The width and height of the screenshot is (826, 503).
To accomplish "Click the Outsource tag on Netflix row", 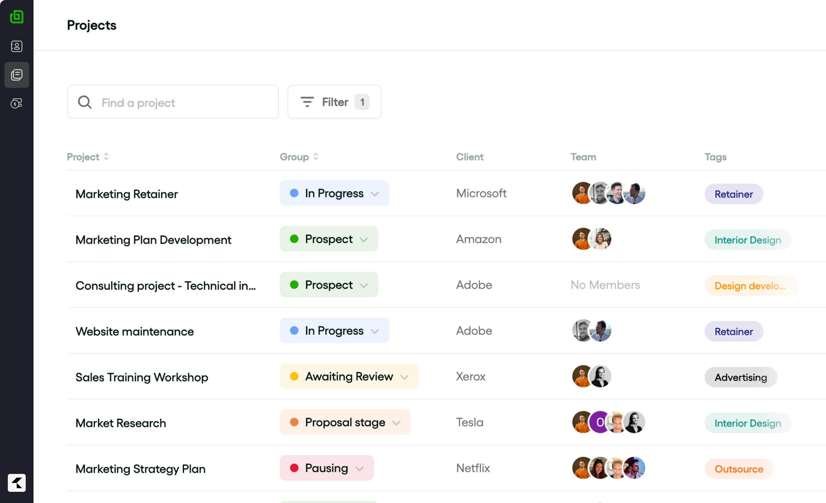I will [739, 469].
